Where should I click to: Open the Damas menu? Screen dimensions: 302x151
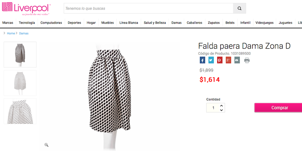176,23
